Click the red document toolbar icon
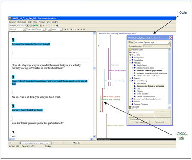Image resolution: width=192 pixels, height=160 pixels. tap(41, 26)
